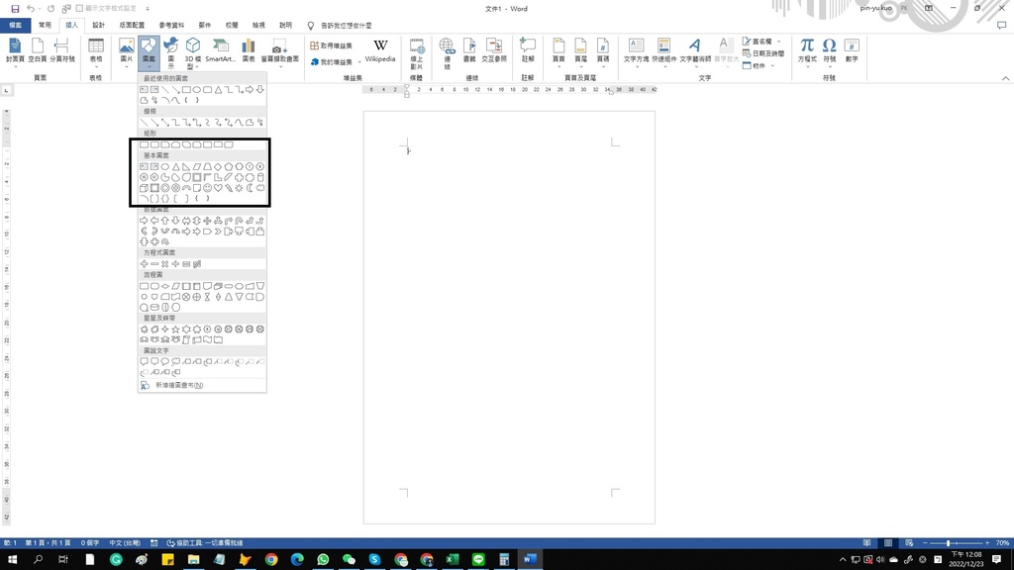Click the 連結 (Link) button
Viewport: 1014px width, 570px height.
447,53
